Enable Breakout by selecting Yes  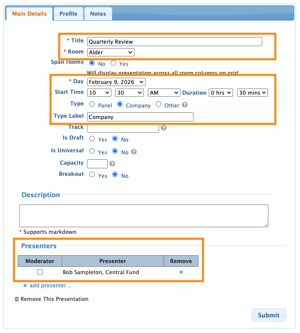(x=92, y=175)
